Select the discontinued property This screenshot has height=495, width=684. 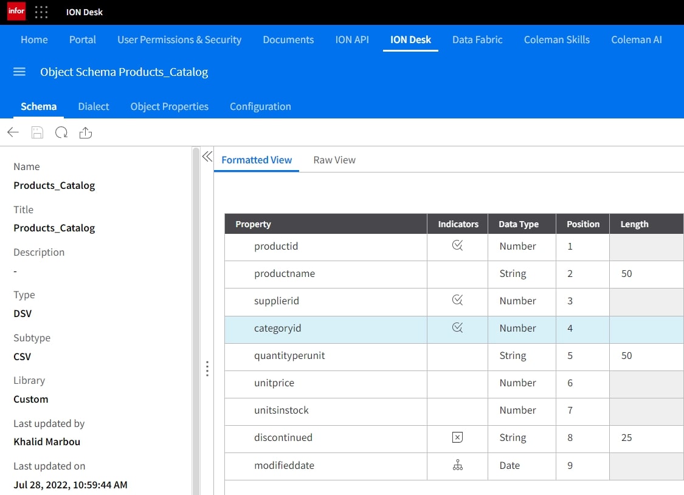(x=283, y=437)
